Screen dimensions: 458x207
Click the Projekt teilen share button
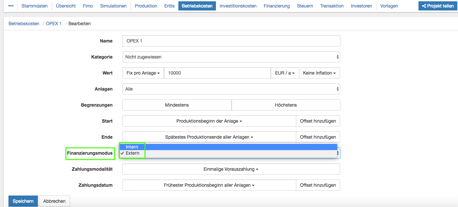point(438,6)
